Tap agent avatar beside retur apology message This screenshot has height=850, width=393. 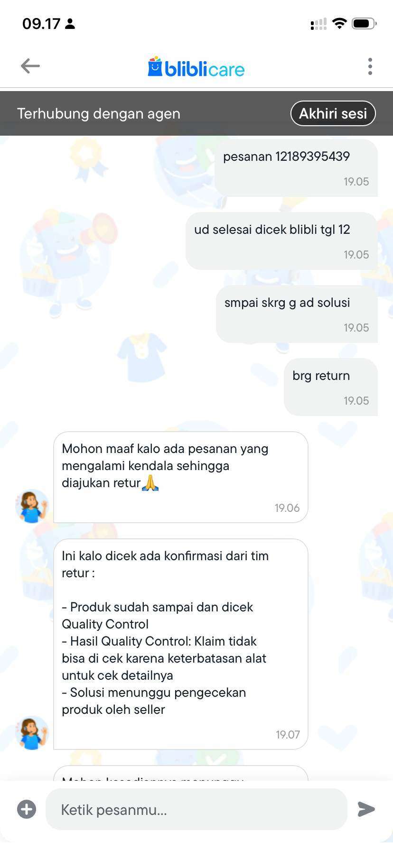point(32,506)
